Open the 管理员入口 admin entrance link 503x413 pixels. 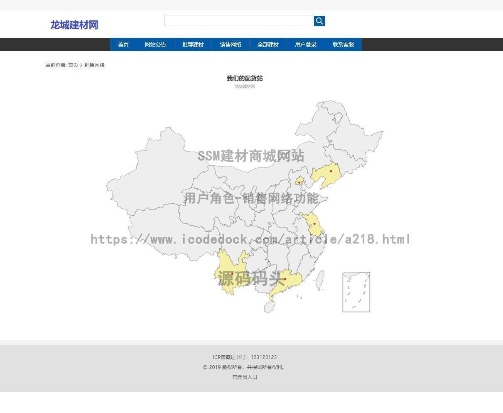click(x=244, y=377)
